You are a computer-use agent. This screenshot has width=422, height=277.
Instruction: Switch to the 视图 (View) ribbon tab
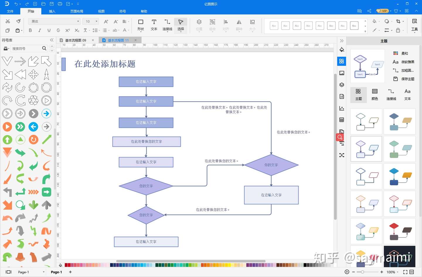[x=101, y=11]
